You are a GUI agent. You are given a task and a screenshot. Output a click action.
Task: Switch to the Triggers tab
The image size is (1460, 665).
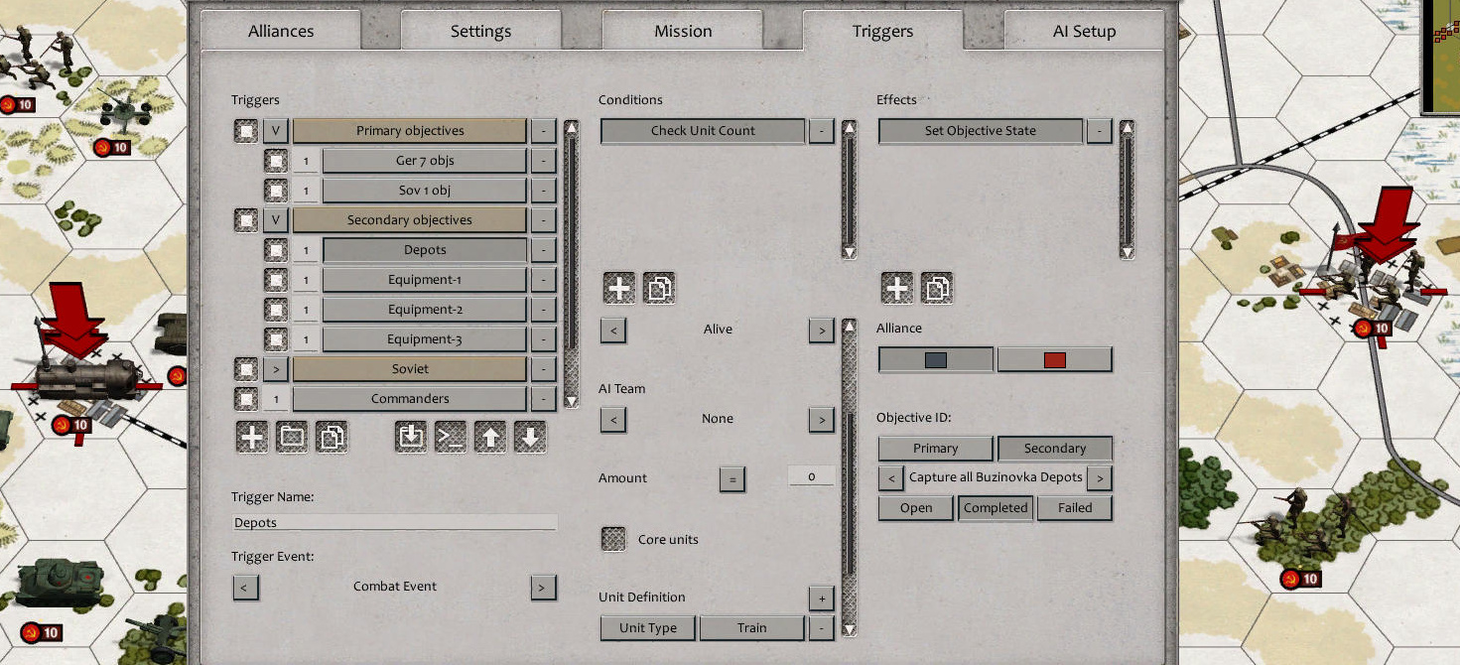[x=882, y=31]
